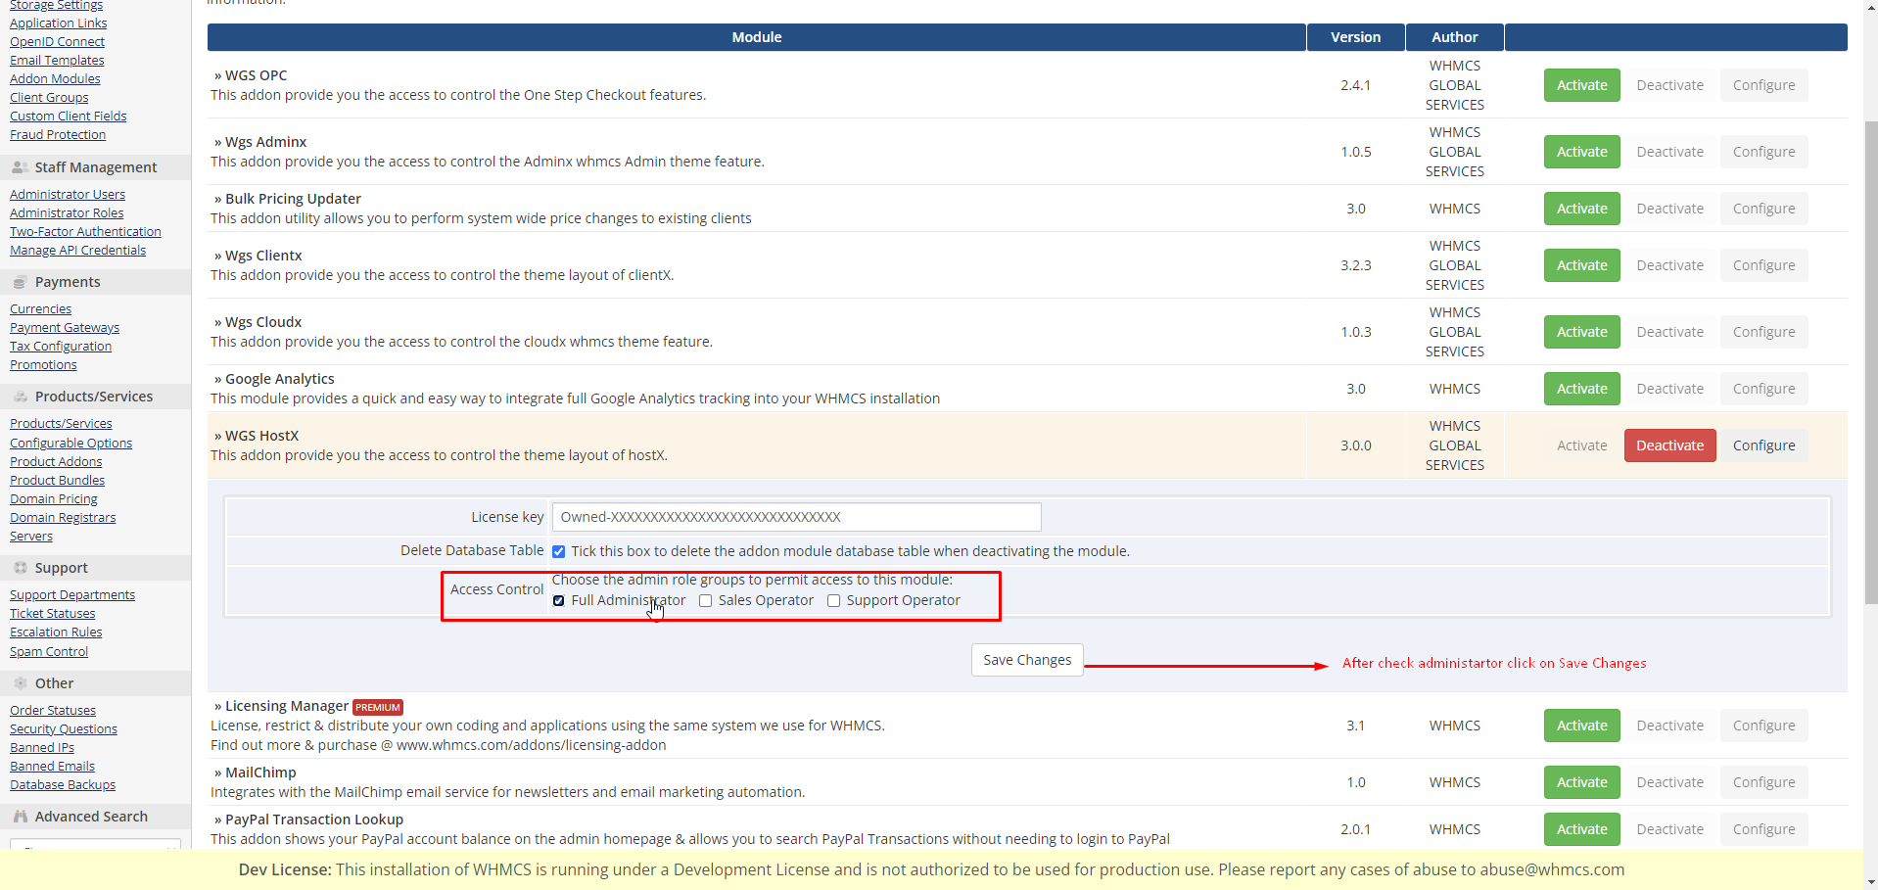Toggle the Delete Database Table checkbox
The height and width of the screenshot is (890, 1878).
(559, 552)
